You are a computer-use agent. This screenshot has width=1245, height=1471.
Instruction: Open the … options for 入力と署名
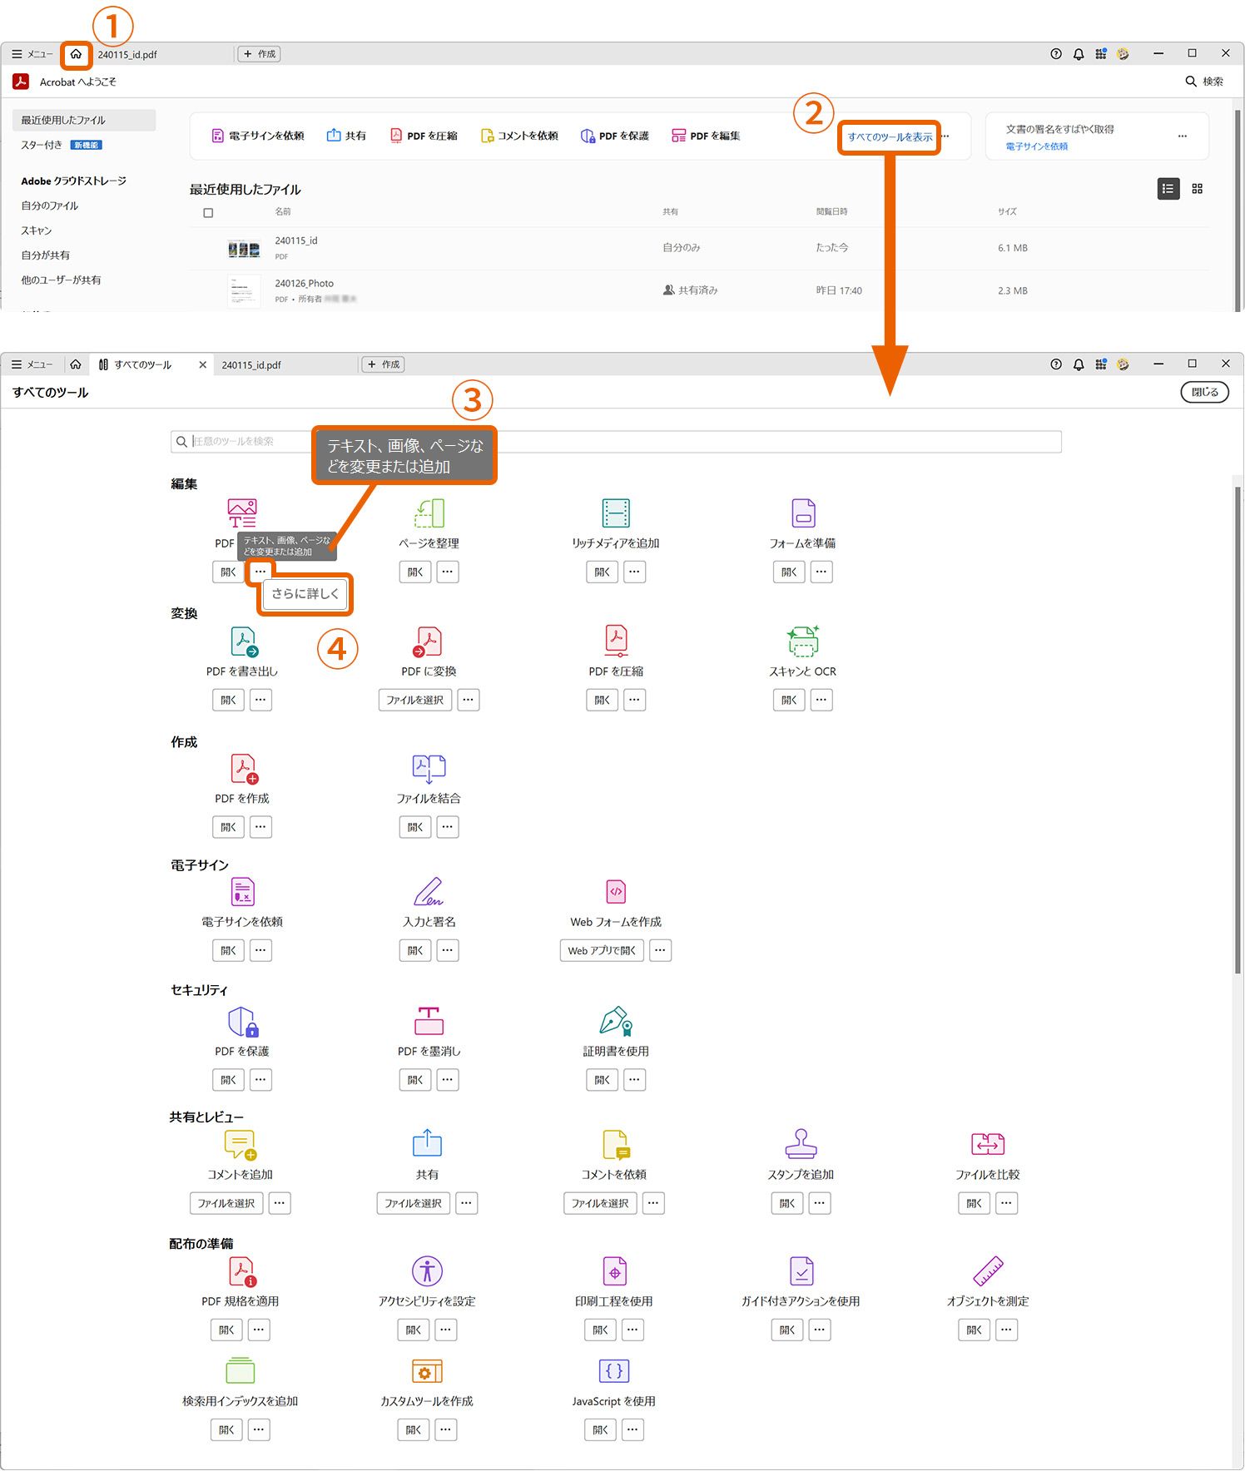448,951
